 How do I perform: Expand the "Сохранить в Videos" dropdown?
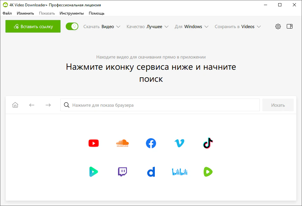[238, 27]
